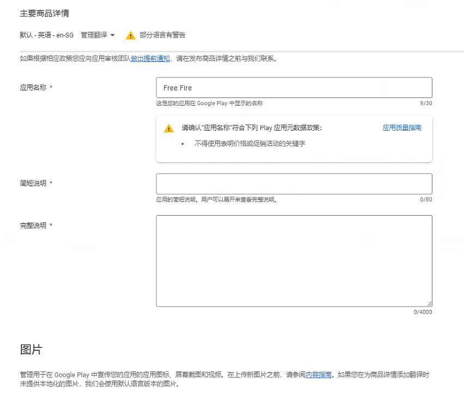Click the warning triangle beside 部分语言有警告
This screenshot has height=397, width=464.
point(131,35)
